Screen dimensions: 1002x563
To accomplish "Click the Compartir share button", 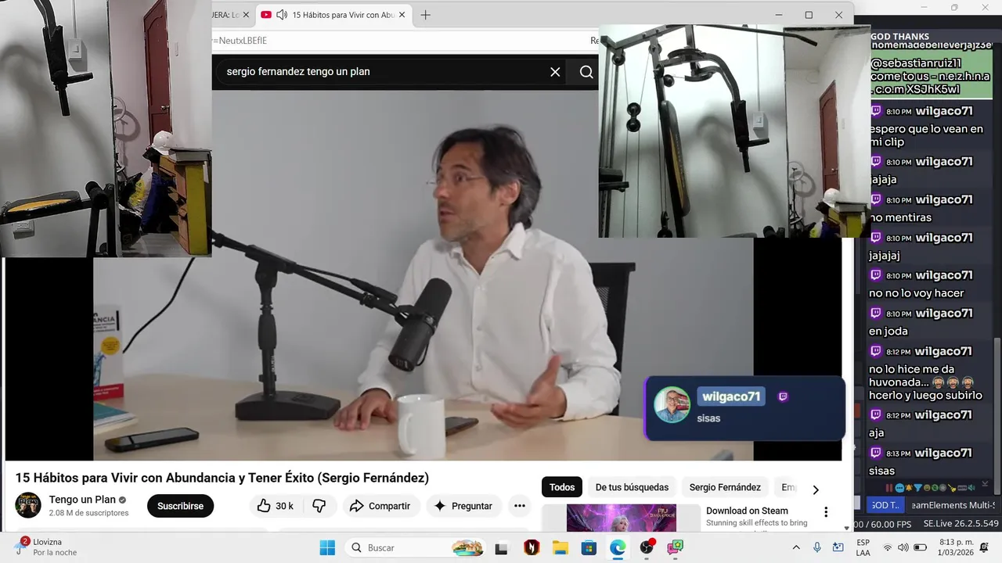I will point(380,506).
